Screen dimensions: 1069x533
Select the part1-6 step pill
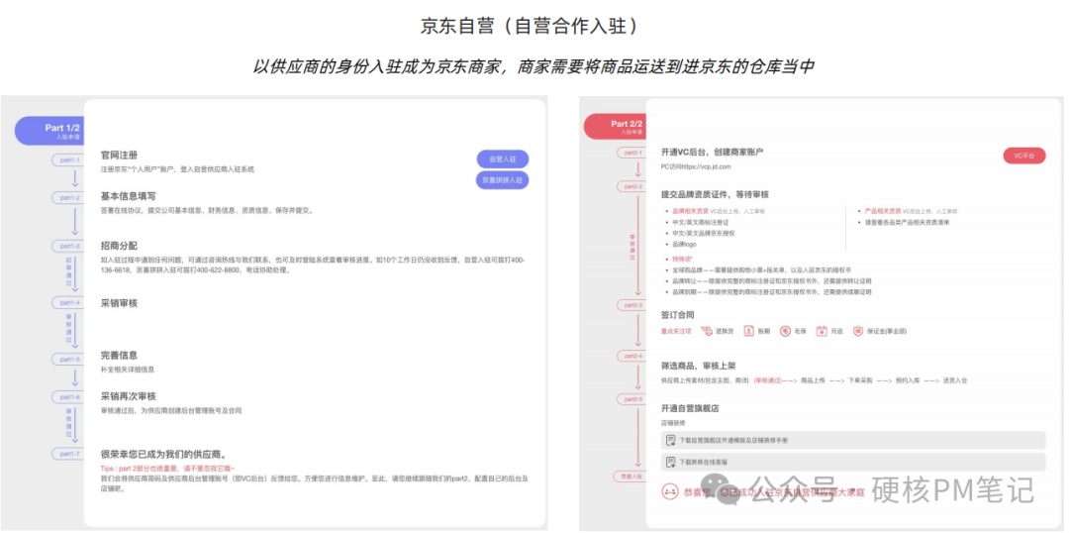69,396
